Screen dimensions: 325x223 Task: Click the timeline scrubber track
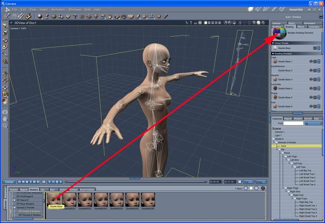pos(136,182)
